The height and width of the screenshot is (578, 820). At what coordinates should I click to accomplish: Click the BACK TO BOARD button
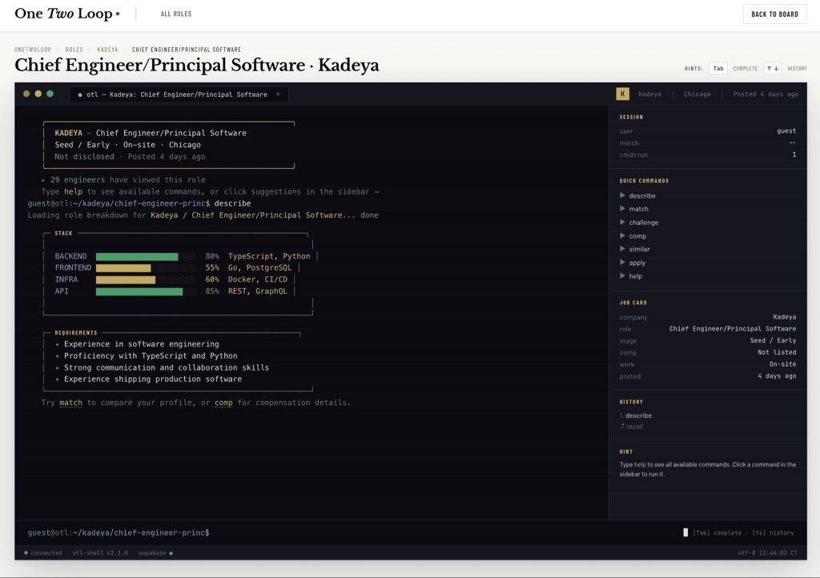[774, 14]
